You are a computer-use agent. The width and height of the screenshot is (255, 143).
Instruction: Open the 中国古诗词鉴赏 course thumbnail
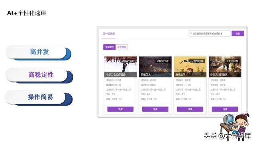tap(225, 67)
